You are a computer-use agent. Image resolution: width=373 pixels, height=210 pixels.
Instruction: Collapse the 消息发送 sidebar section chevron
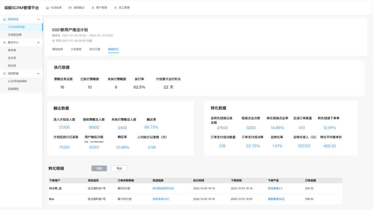coord(38,19)
